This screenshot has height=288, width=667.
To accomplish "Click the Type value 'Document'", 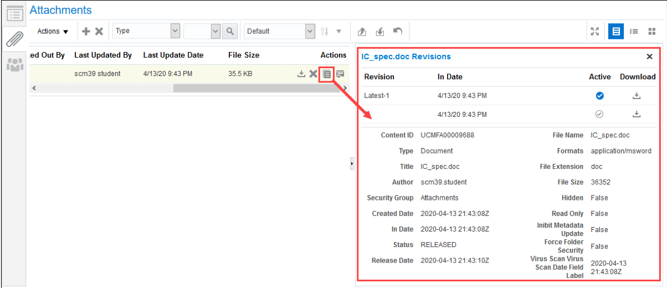I will click(x=437, y=151).
